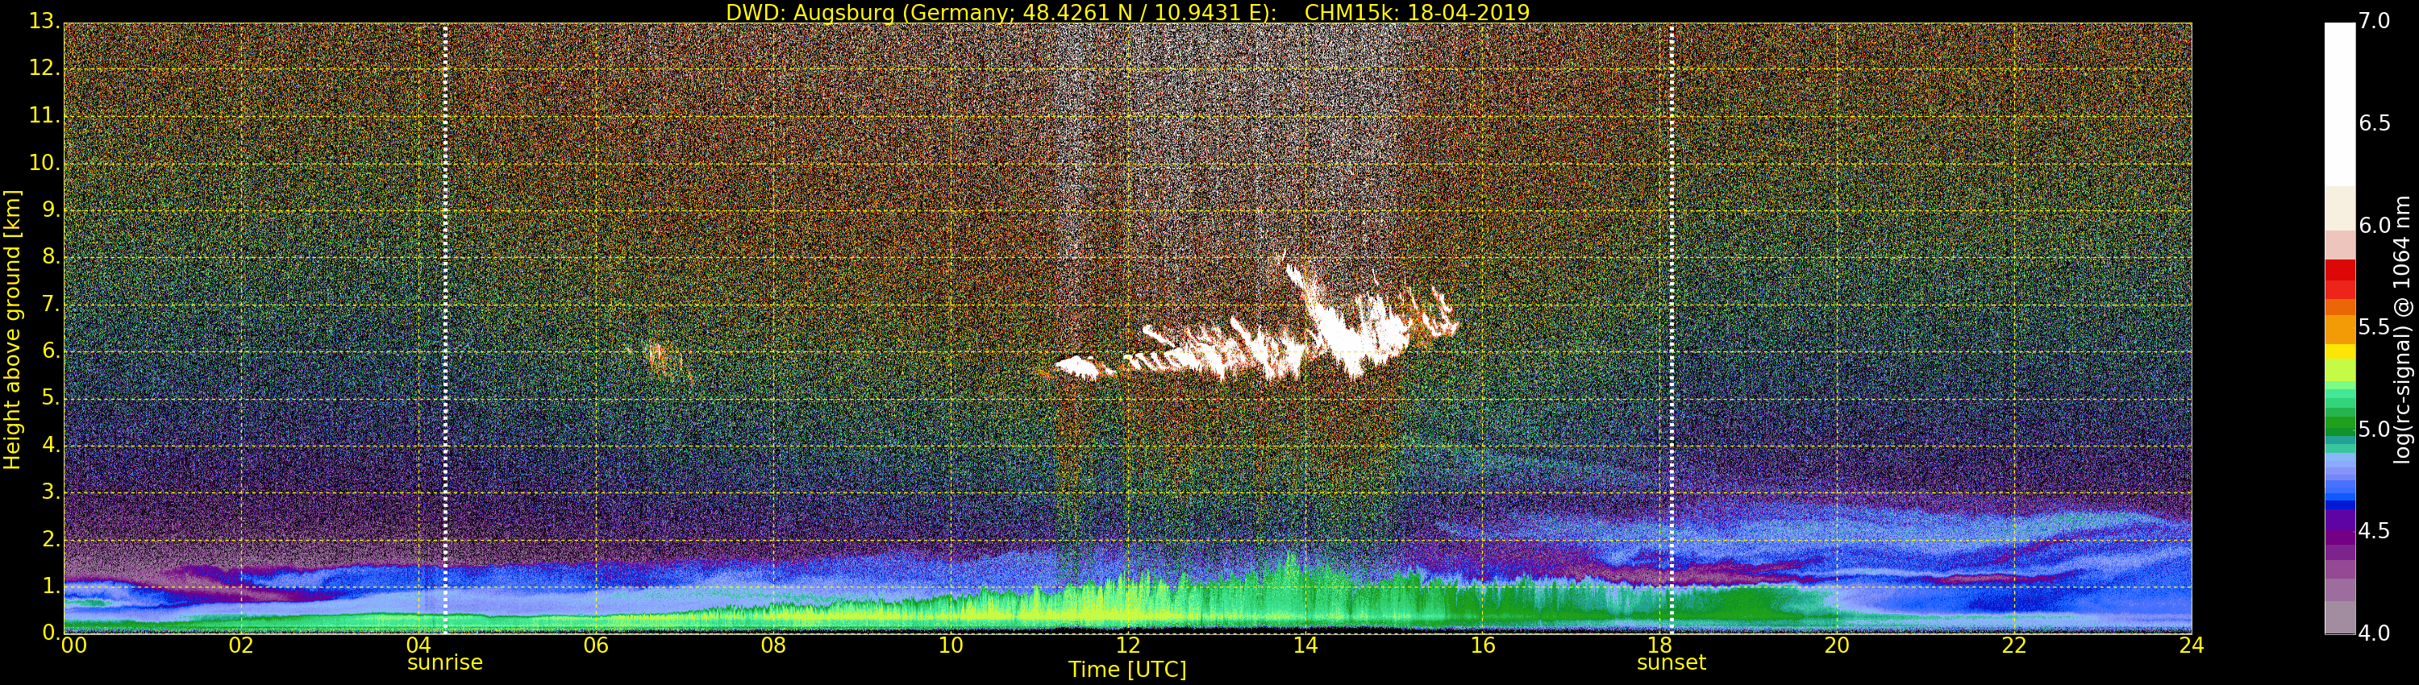Image resolution: width=2419 pixels, height=685 pixels.
Task: Click the 'sunset' label below the axis
Action: (x=1671, y=662)
